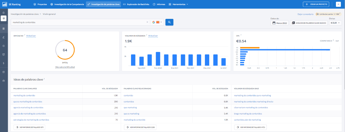Open 'marketing de contenidos marketing directo'
Viewport: 345px width, 132px height.
coord(254,102)
